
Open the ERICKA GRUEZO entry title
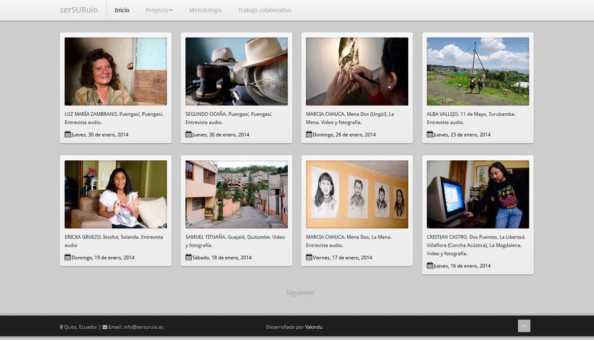click(x=114, y=241)
